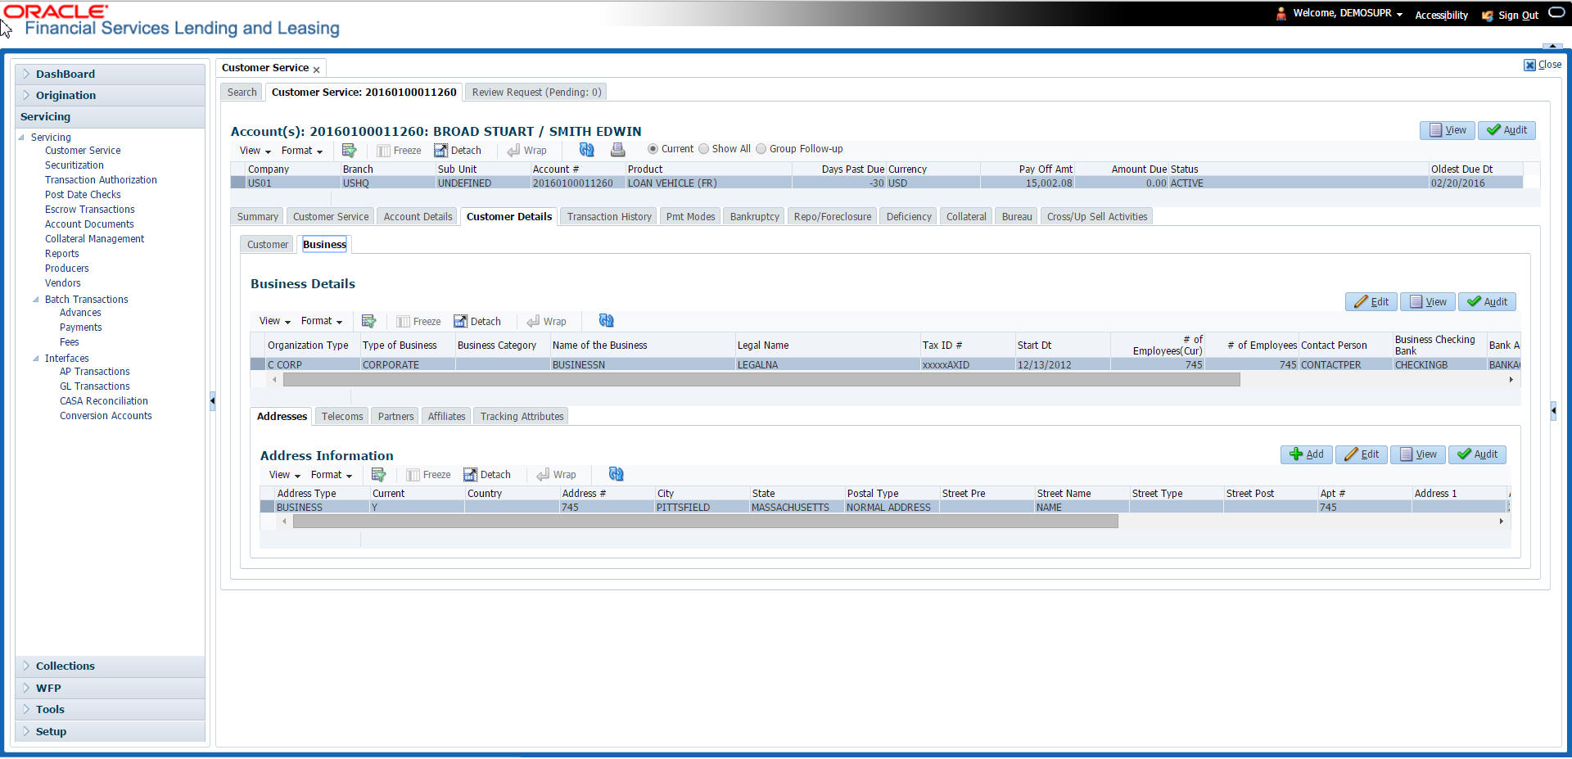Expand the Setup panel
This screenshot has width=1572, height=759.
pyautogui.click(x=26, y=731)
